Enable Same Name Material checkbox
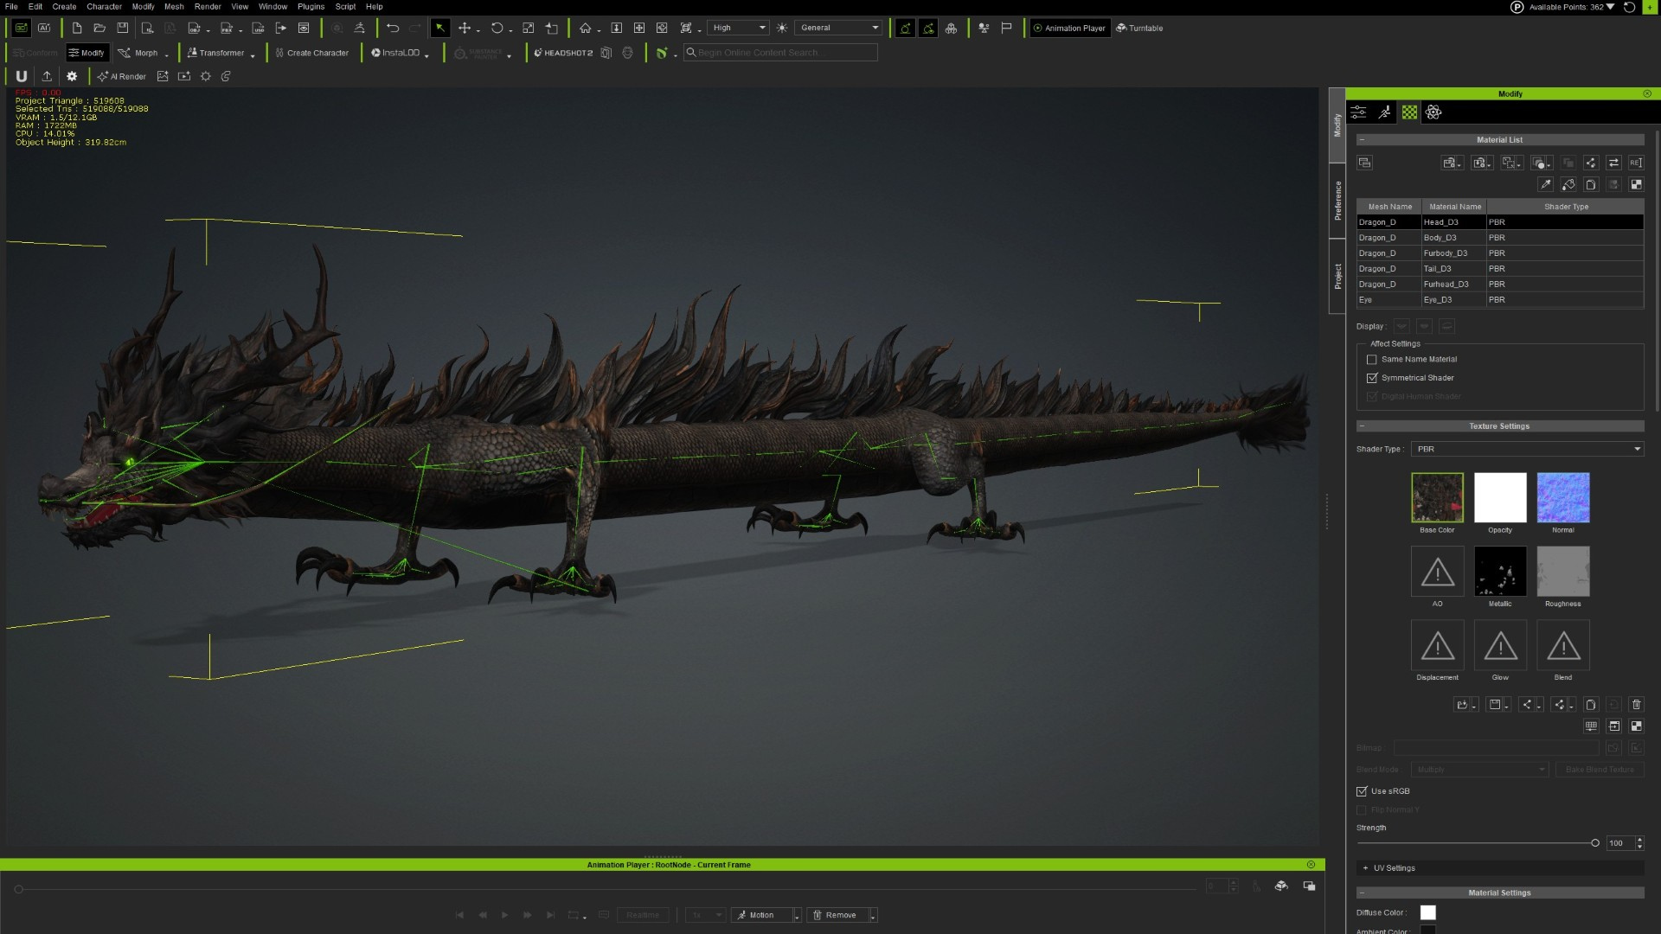 coord(1371,360)
